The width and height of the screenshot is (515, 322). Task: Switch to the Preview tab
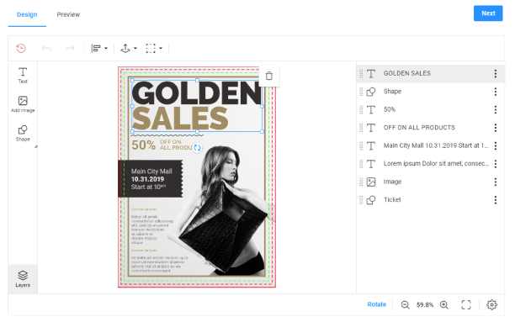pyautogui.click(x=68, y=14)
